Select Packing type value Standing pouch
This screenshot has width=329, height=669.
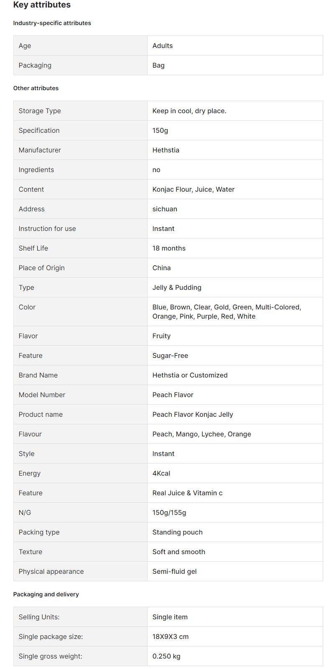[177, 532]
